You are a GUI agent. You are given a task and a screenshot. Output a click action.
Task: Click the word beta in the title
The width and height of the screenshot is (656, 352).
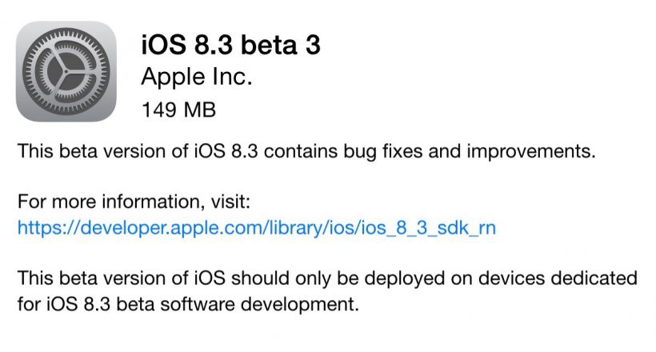click(269, 45)
